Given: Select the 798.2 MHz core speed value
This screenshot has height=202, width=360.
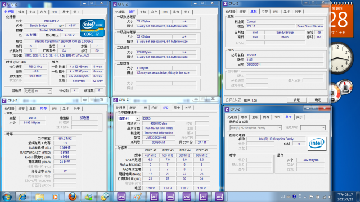Looking at the screenshot, I should [35, 67].
